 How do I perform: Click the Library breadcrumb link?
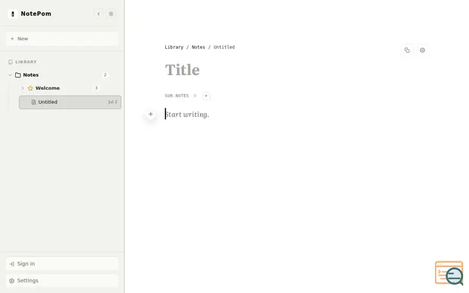tap(174, 47)
